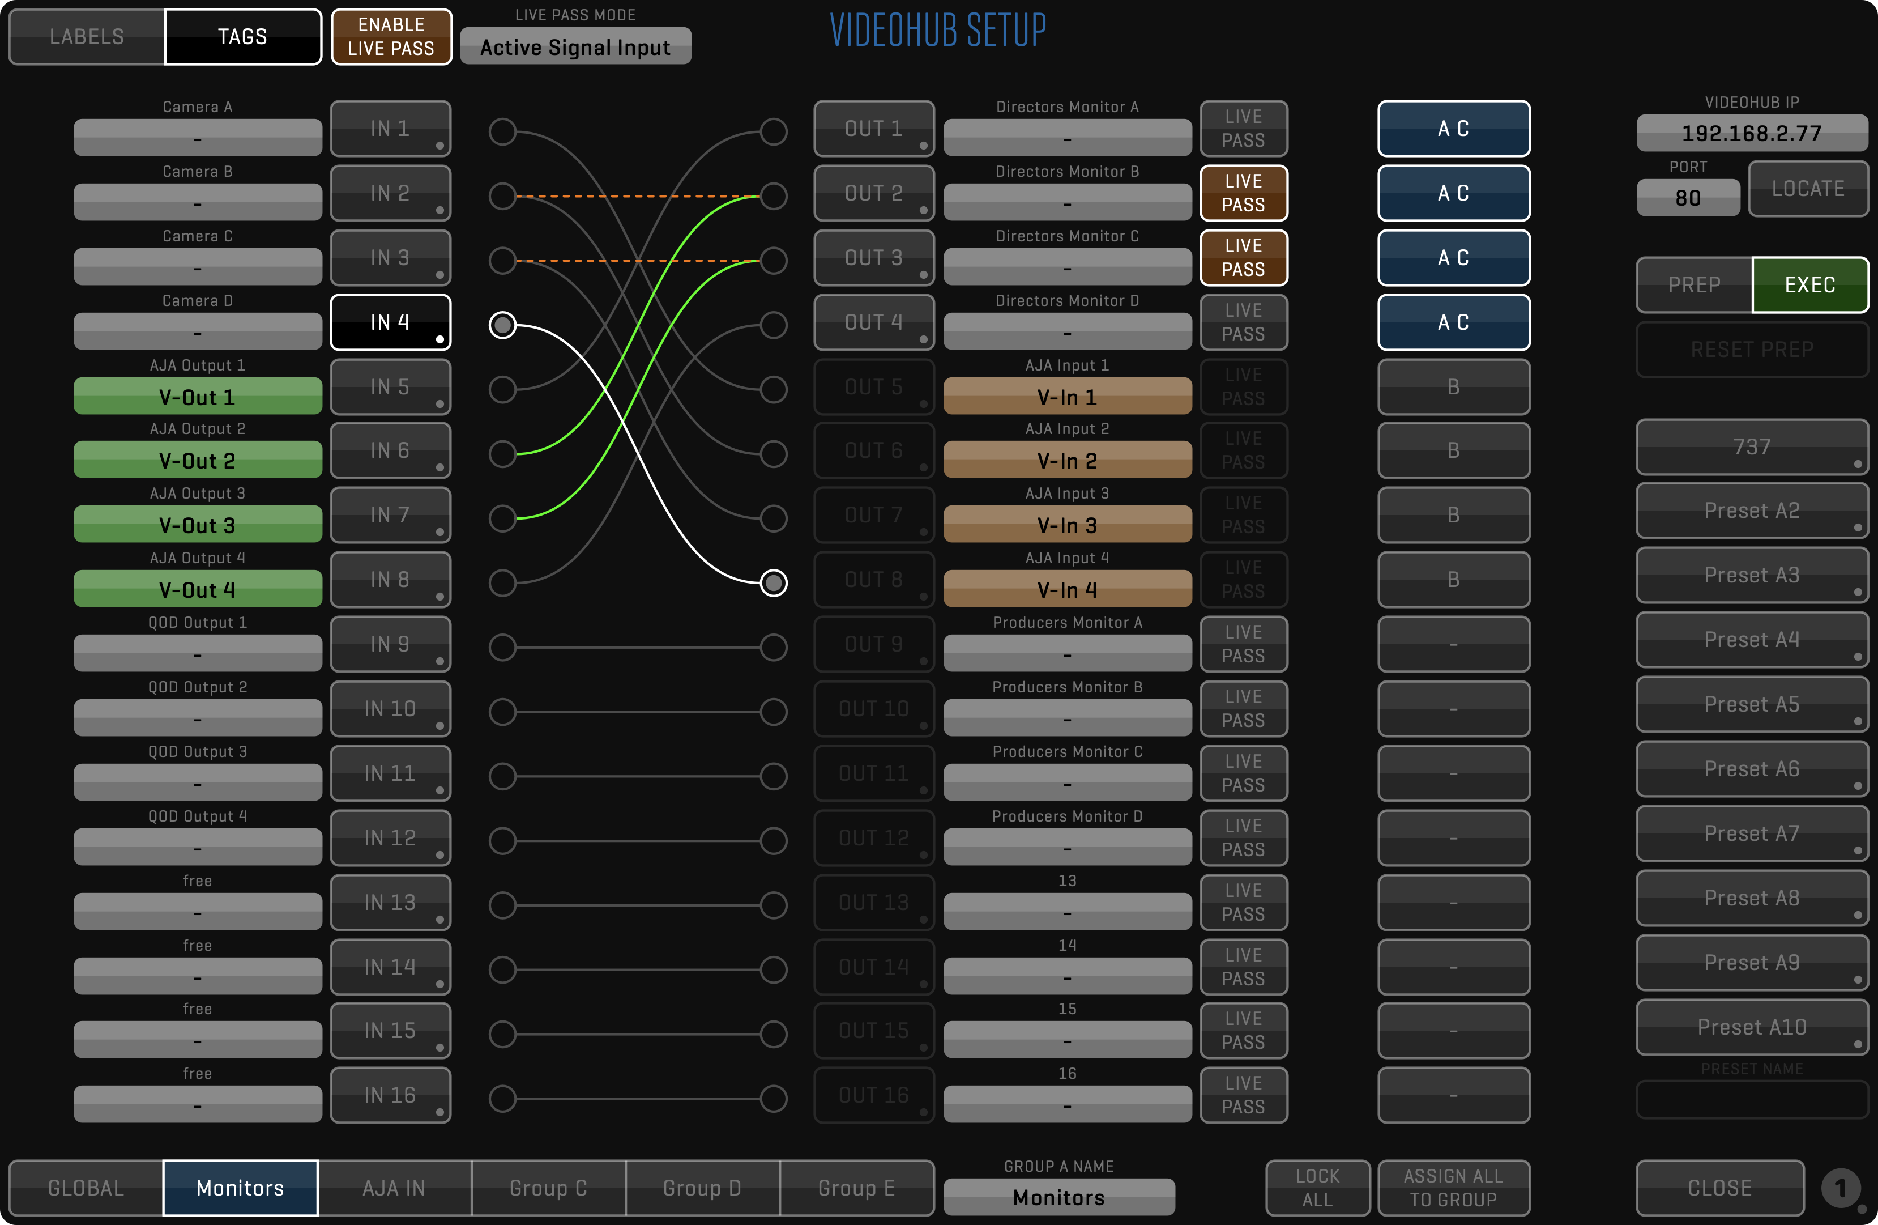Disable Live Pass for Directors Monitor B

point(1243,193)
